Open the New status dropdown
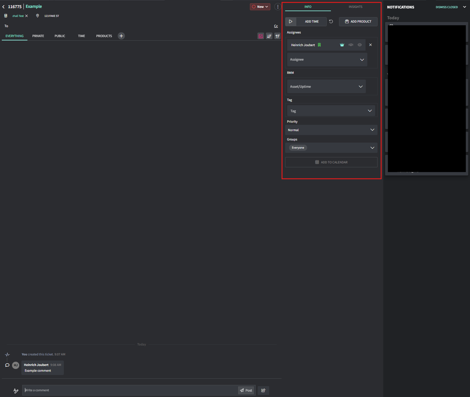 click(260, 7)
